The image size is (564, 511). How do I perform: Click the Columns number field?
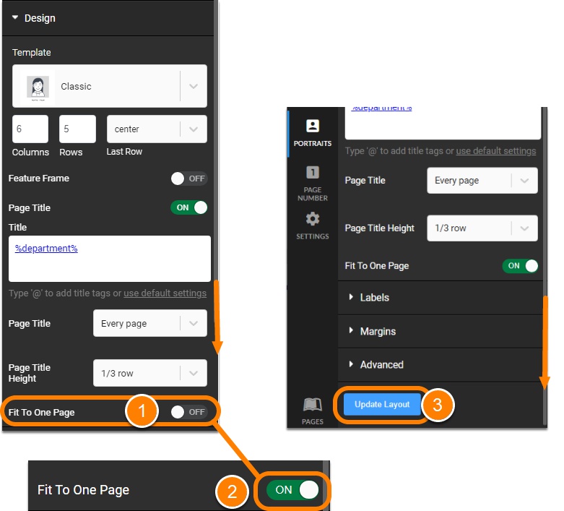30,129
